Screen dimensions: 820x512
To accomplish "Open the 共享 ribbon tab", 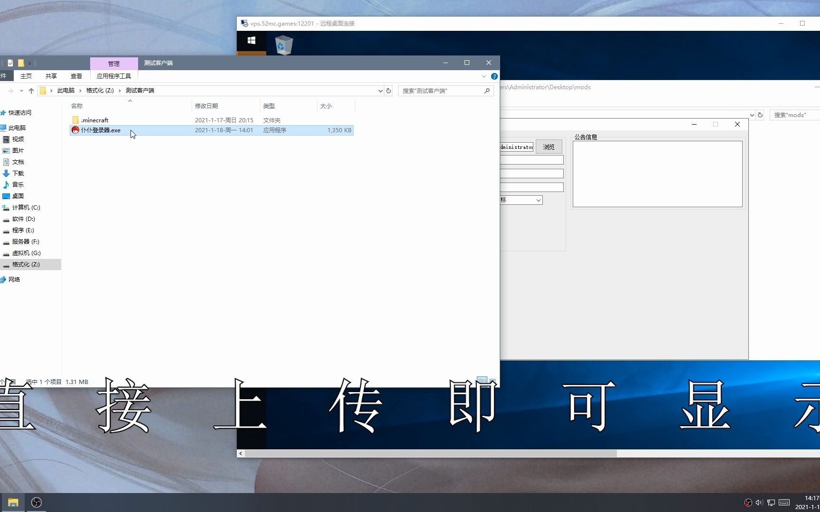I will [51, 76].
